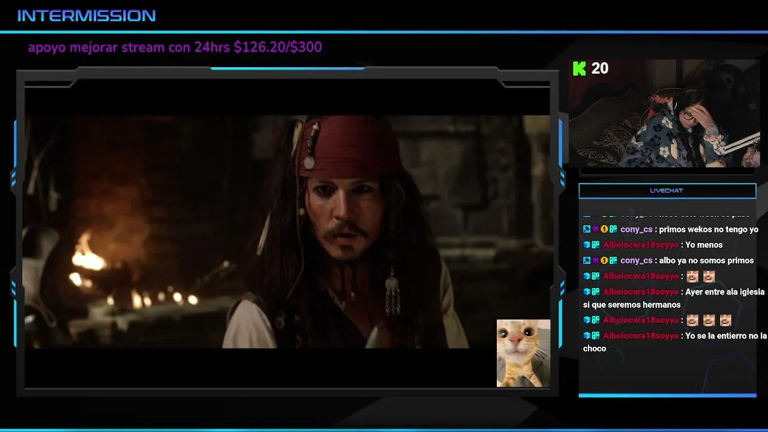This screenshot has width=768, height=432.
Task: Click the LIVECHAT header bar
Action: point(667,191)
